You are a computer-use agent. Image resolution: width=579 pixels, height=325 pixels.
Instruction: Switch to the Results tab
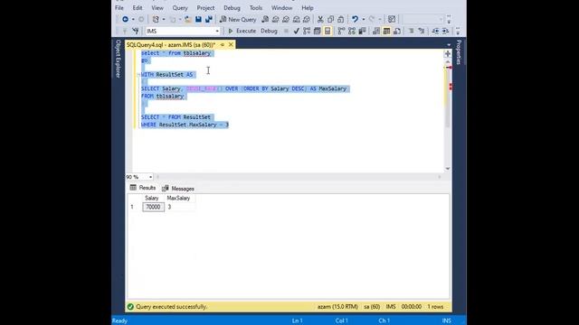click(143, 188)
